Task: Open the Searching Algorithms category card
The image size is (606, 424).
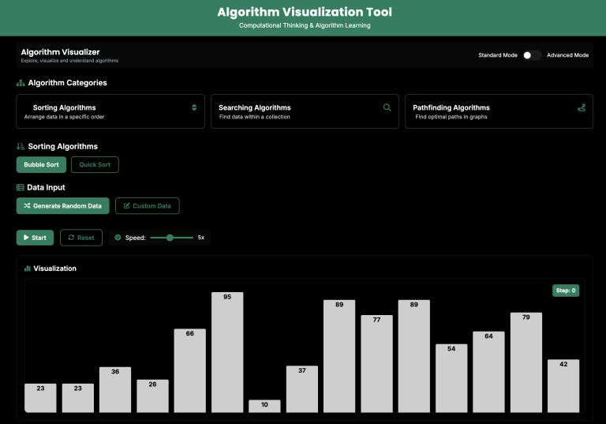Action: coord(305,111)
